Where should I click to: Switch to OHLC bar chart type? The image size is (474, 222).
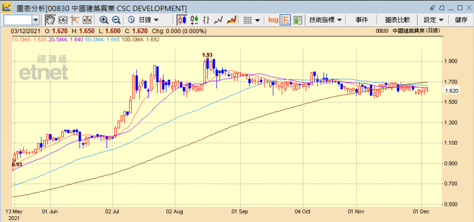click(206, 20)
